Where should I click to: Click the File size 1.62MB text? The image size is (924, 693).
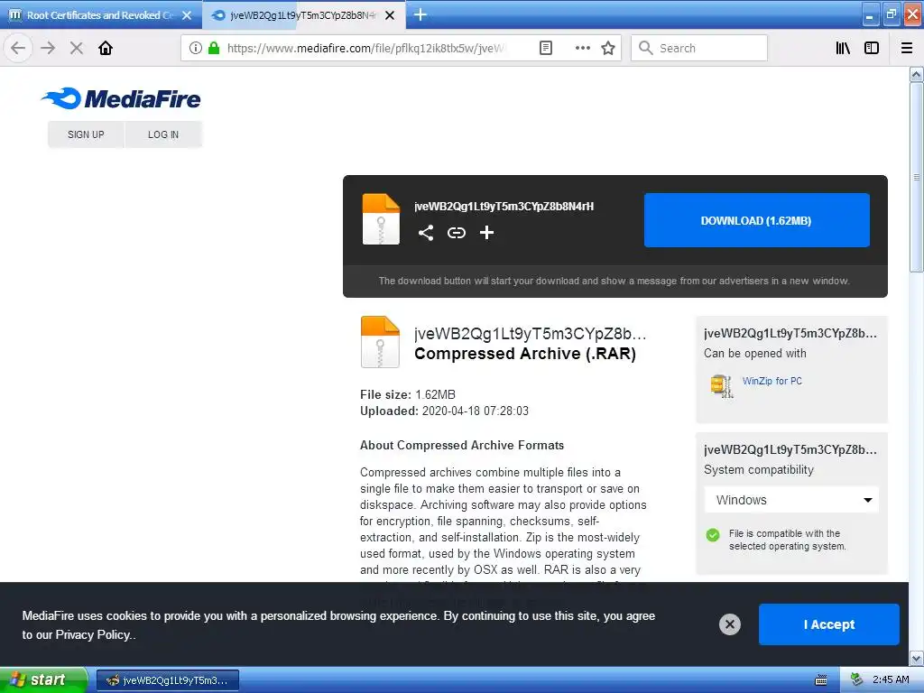pos(408,394)
